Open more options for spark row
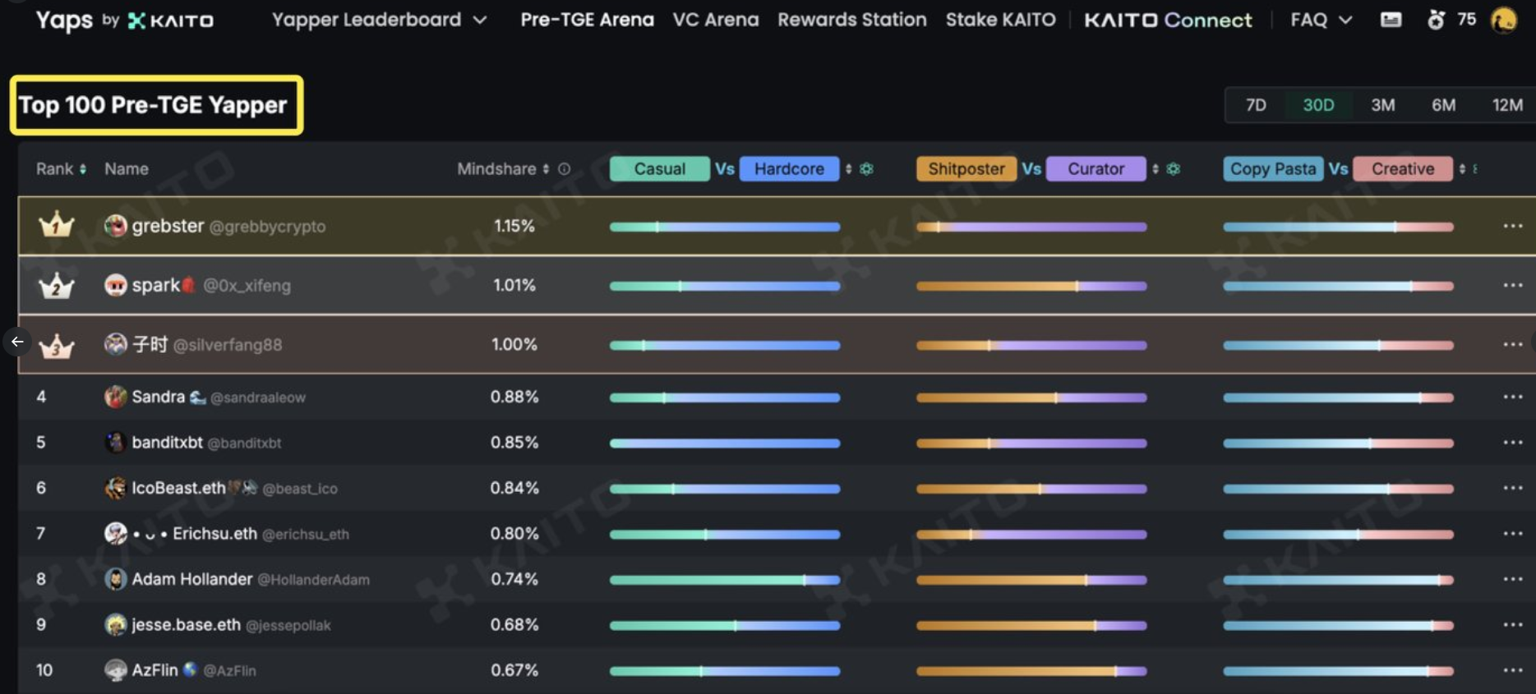The width and height of the screenshot is (1536, 694). click(x=1513, y=285)
